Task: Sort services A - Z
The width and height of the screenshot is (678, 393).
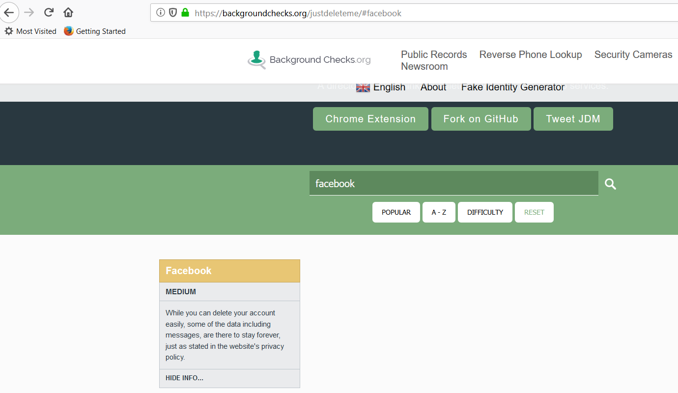Action: pos(439,212)
